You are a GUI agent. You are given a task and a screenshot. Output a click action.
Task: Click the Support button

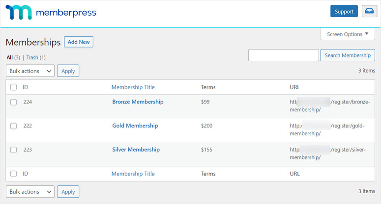[x=344, y=11]
